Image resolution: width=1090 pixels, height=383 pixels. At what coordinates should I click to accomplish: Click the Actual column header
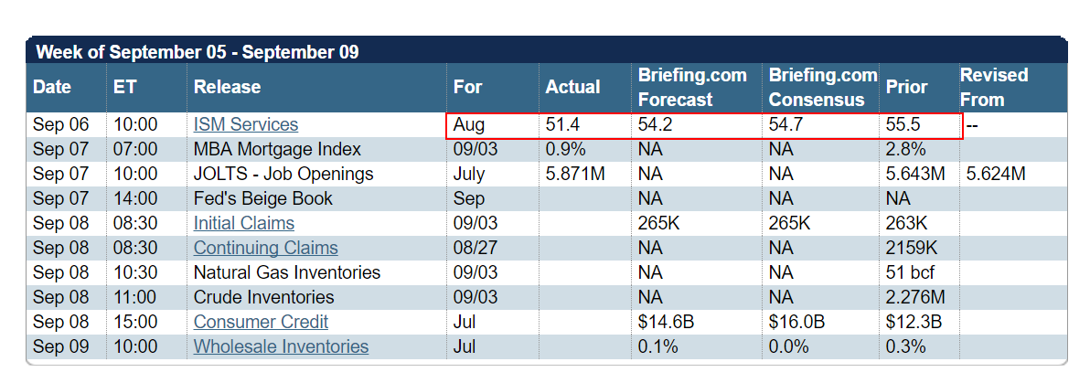pyautogui.click(x=572, y=88)
